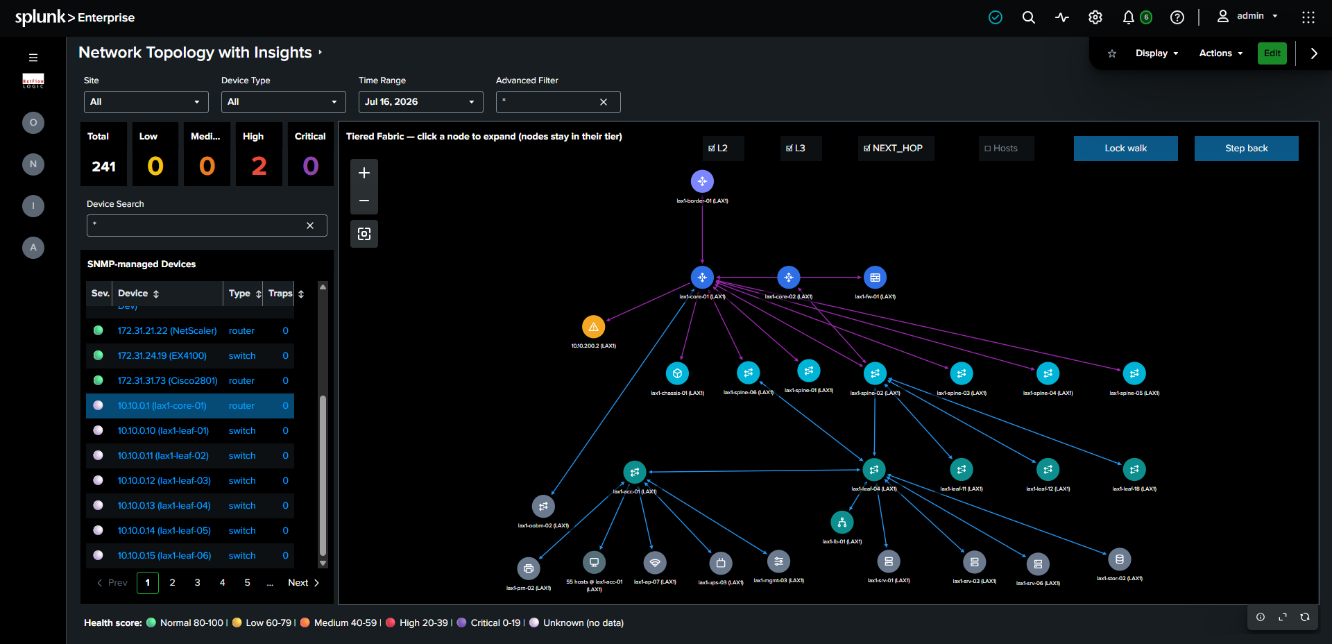This screenshot has width=1332, height=644.
Task: Open device 172.31.21.22 (NetScaler) link
Action: (167, 331)
